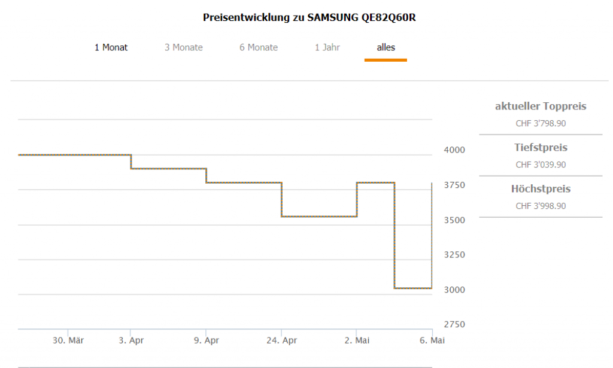The width and height of the screenshot is (613, 368).
Task: Click the Tiefstpreis heading
Action: (541, 147)
